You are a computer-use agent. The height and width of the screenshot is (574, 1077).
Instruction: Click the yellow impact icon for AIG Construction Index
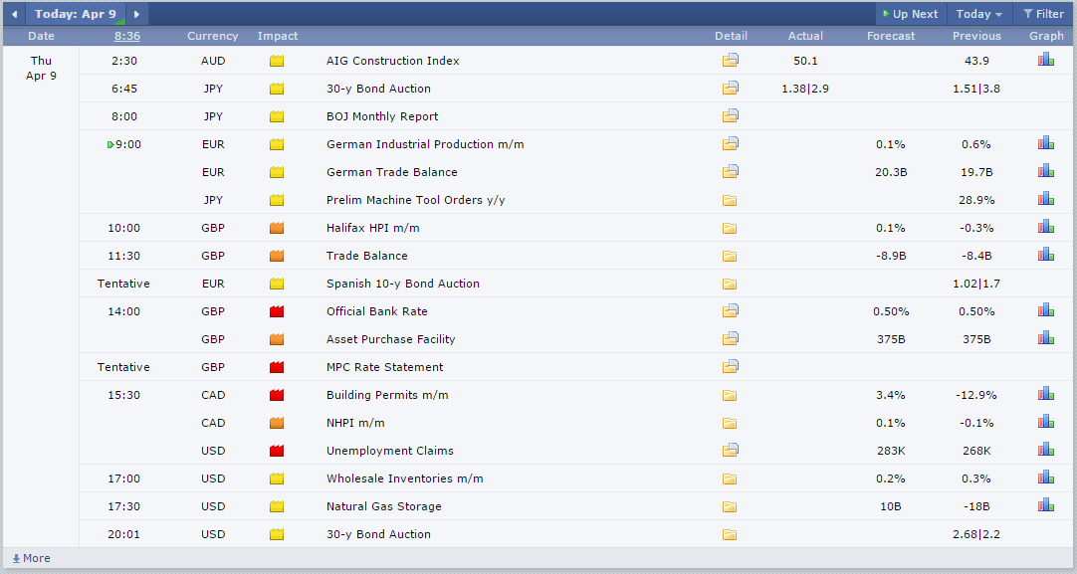[x=277, y=61]
